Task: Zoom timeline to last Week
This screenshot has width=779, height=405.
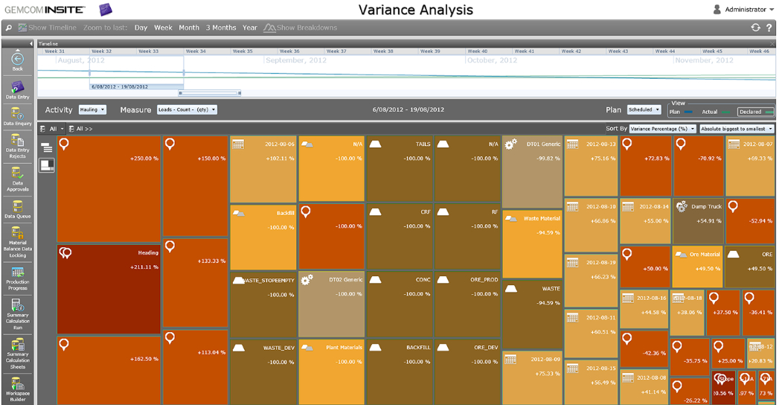Action: tap(163, 28)
